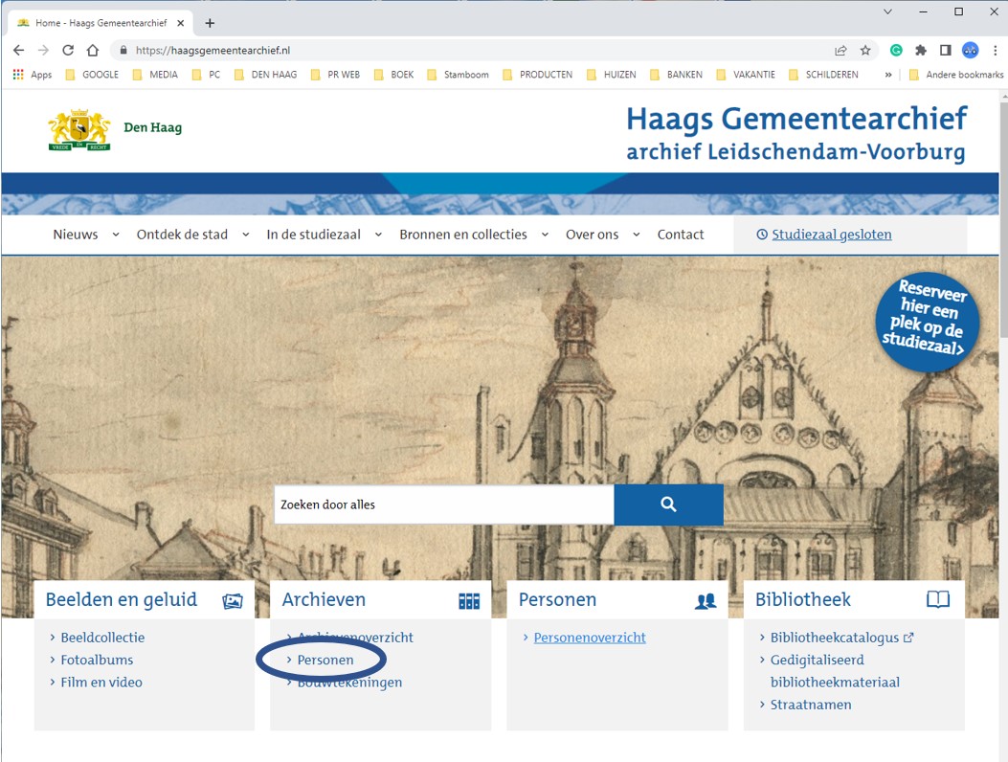Open the Archievenoverzicht link

pos(355,638)
